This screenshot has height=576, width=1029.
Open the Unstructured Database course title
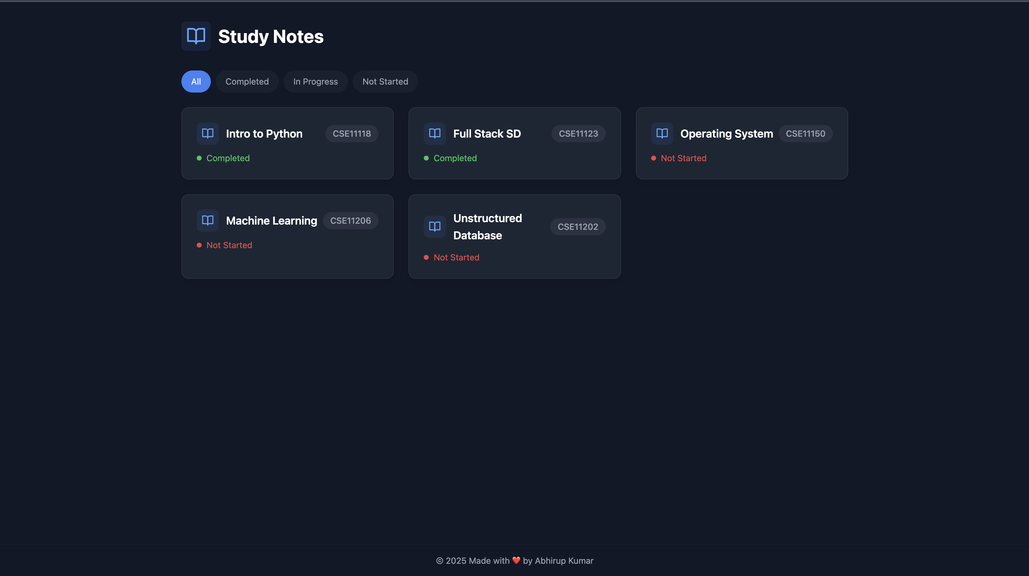pyautogui.click(x=487, y=226)
